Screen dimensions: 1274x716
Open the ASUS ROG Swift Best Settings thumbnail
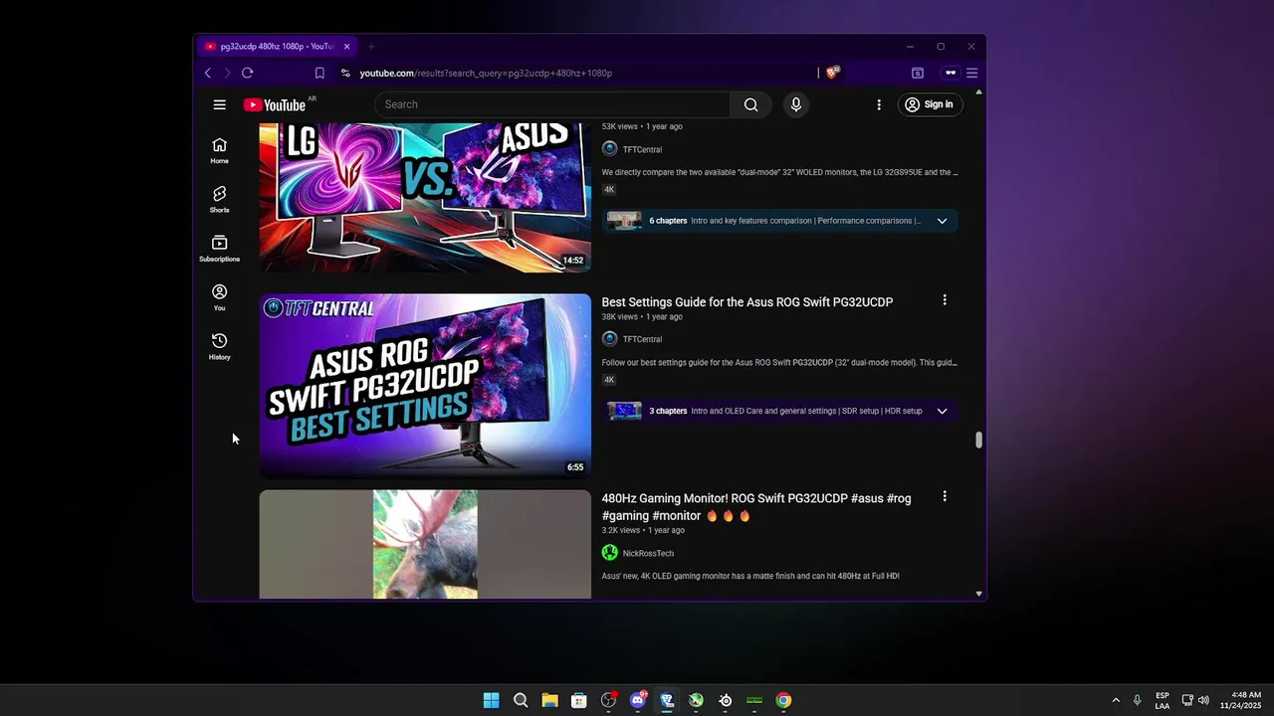click(425, 386)
